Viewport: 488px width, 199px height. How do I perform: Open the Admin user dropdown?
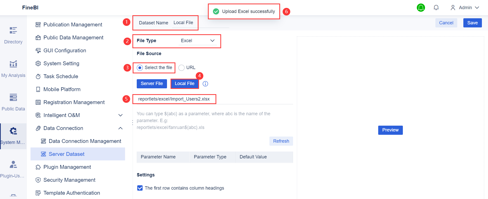465,8
